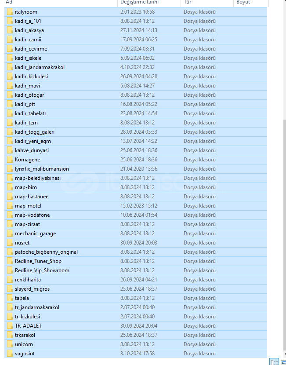The height and width of the screenshot is (365, 286).
Task: Click the unicorn folder name
Action: [24, 344]
